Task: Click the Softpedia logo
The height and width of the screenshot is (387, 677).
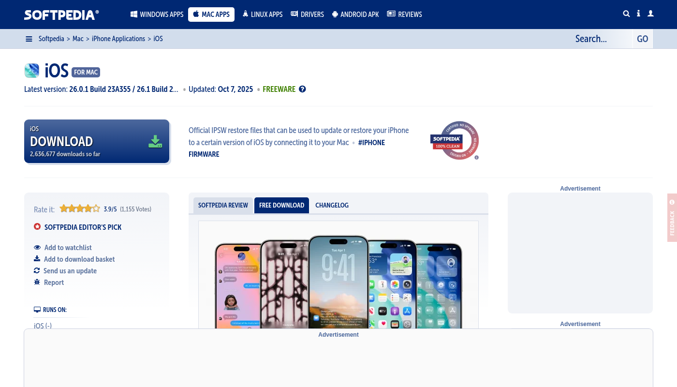Action: [x=61, y=15]
